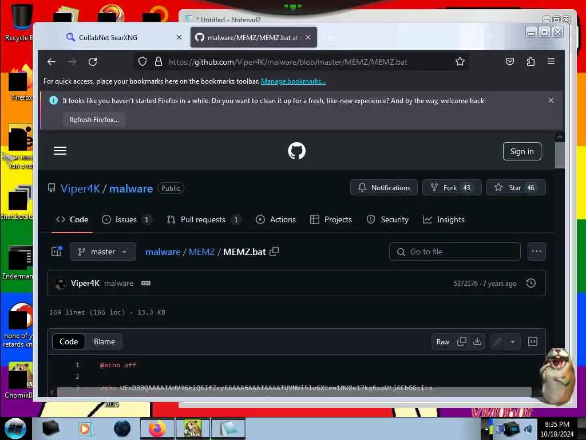586x440 pixels.
Task: Click the media player taskbar icon
Action: point(85,429)
